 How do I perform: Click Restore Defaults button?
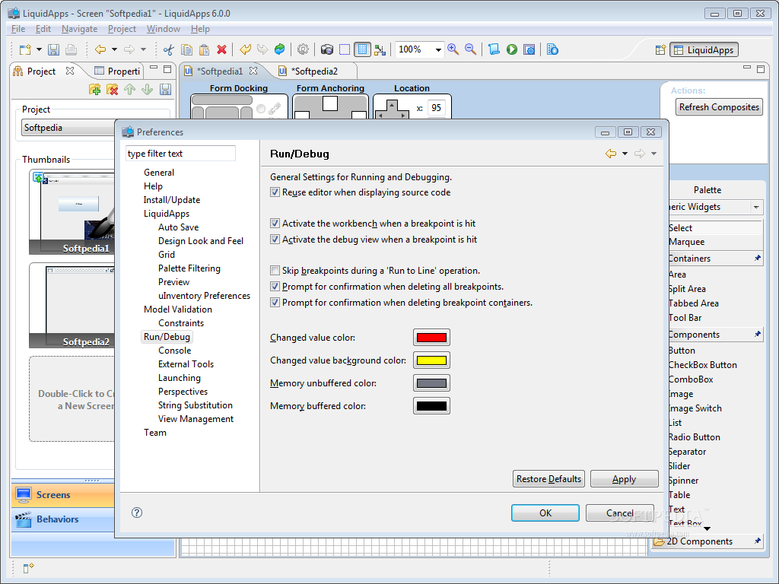(548, 479)
